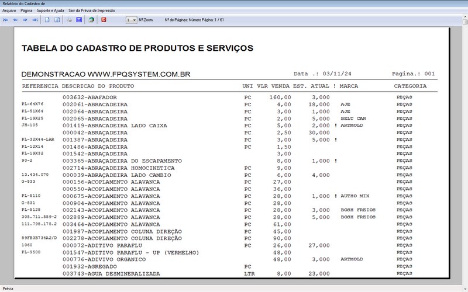Click the Prévia status bar text
This screenshot has height=292, width=468.
coord(8,288)
